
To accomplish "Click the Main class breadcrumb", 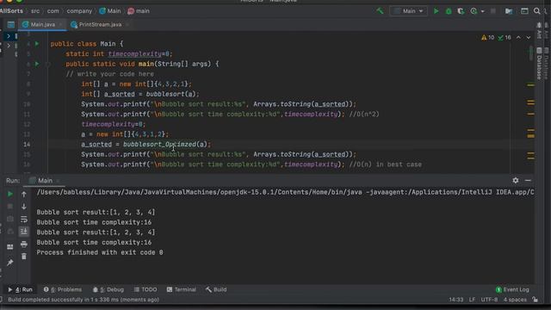I will pyautogui.click(x=110, y=11).
